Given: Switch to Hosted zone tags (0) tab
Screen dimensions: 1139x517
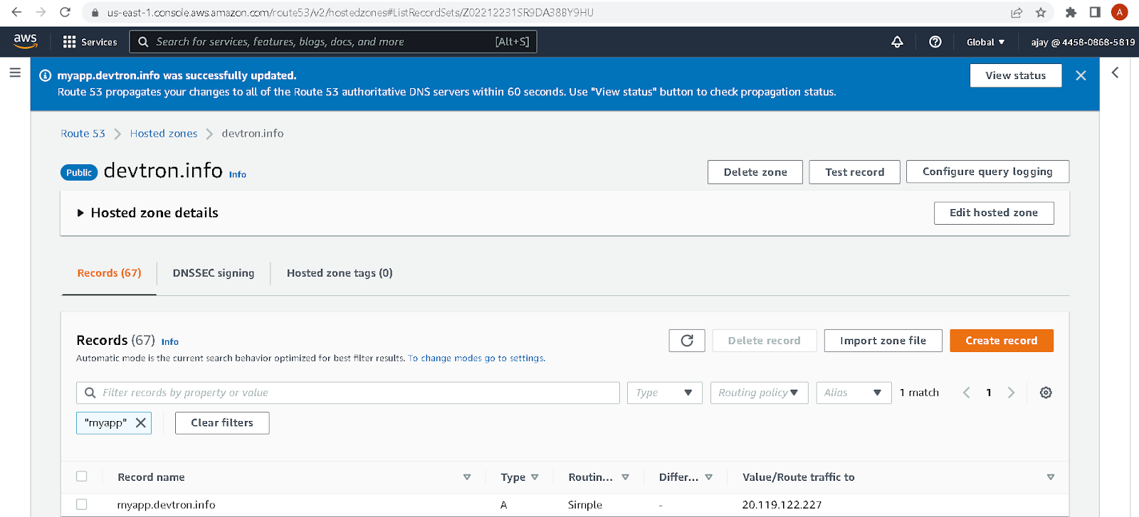Looking at the screenshot, I should pyautogui.click(x=340, y=273).
